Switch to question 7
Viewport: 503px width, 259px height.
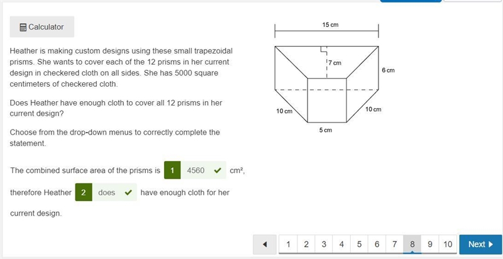(x=394, y=245)
